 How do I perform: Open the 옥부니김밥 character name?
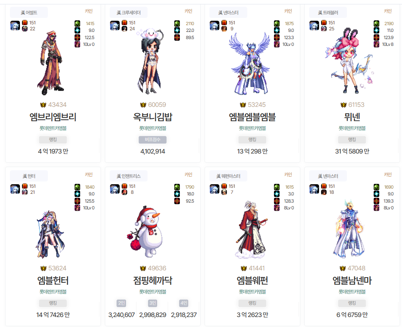pyautogui.click(x=152, y=117)
